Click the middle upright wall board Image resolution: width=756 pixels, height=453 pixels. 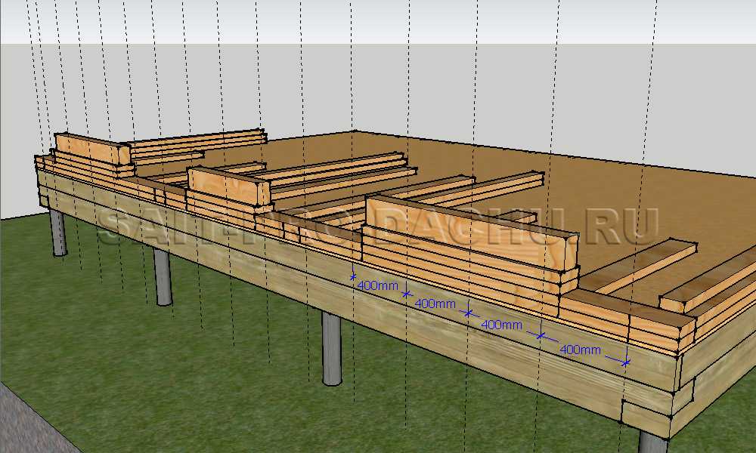222,186
